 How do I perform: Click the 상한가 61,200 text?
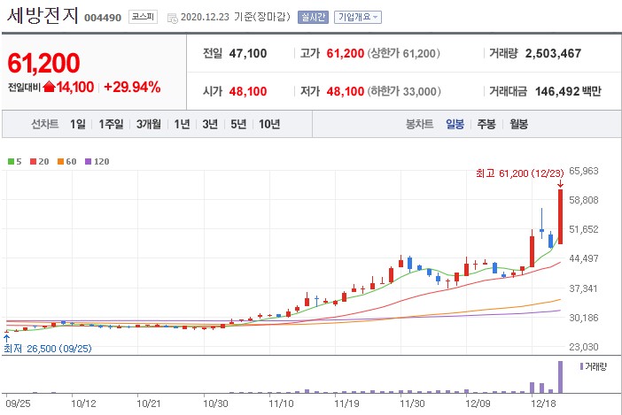[403, 53]
